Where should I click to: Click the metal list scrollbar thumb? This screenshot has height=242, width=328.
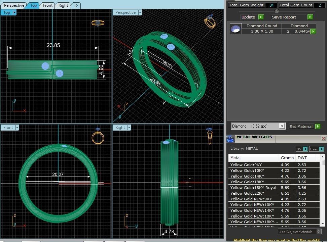coord(323,162)
